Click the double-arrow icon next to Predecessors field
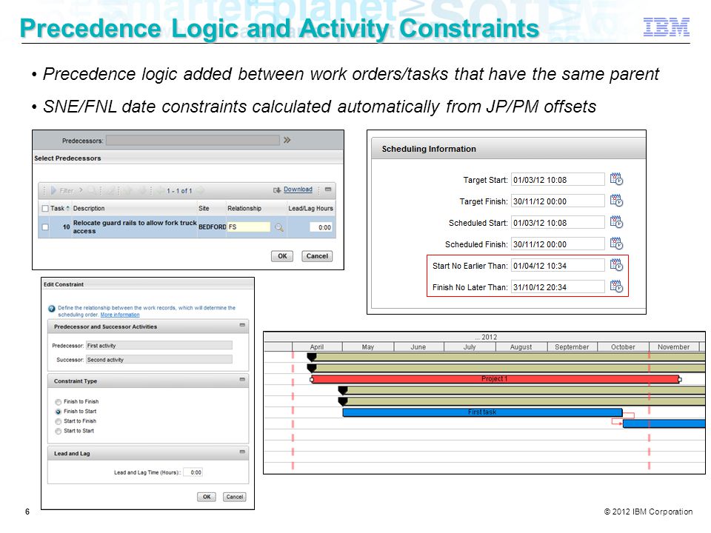 287,140
